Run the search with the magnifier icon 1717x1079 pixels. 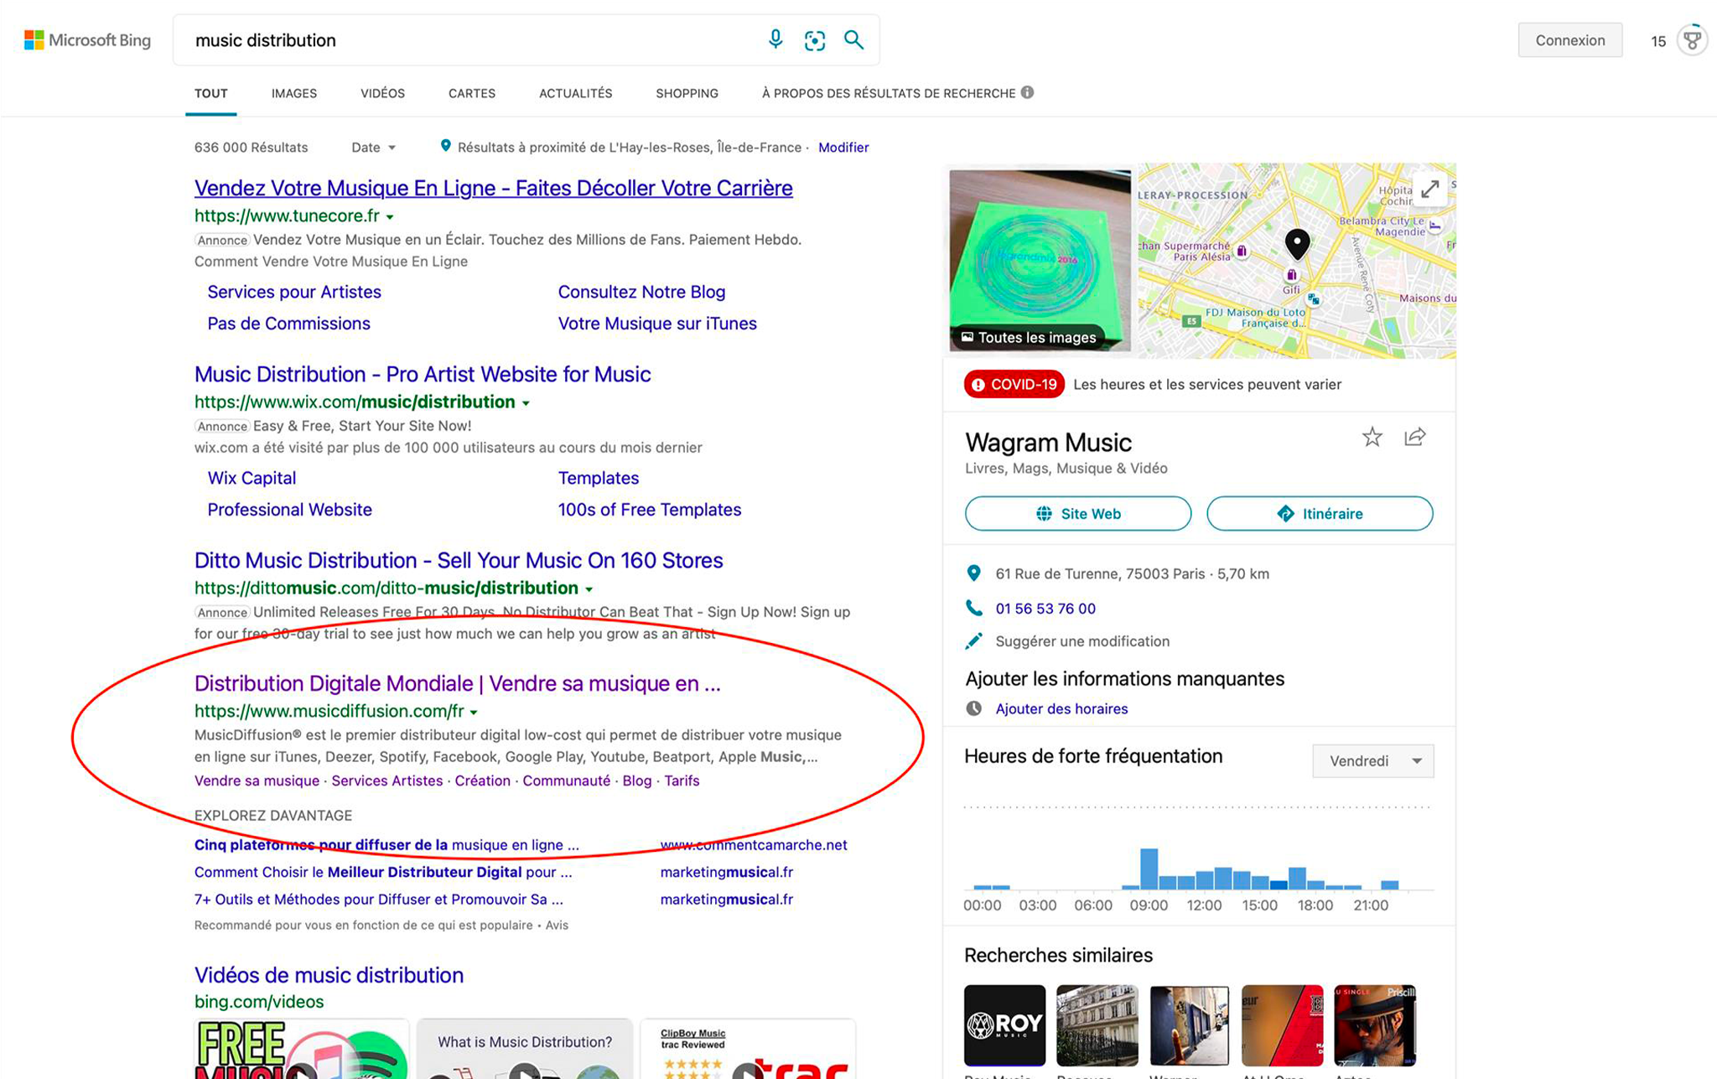point(854,39)
